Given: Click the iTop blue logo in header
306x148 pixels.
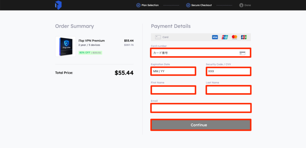Looking at the screenshot, I should click(58, 5).
